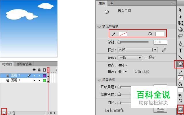Create a new layer folder
This screenshot has height=115, width=184.
click(x=9, y=113)
